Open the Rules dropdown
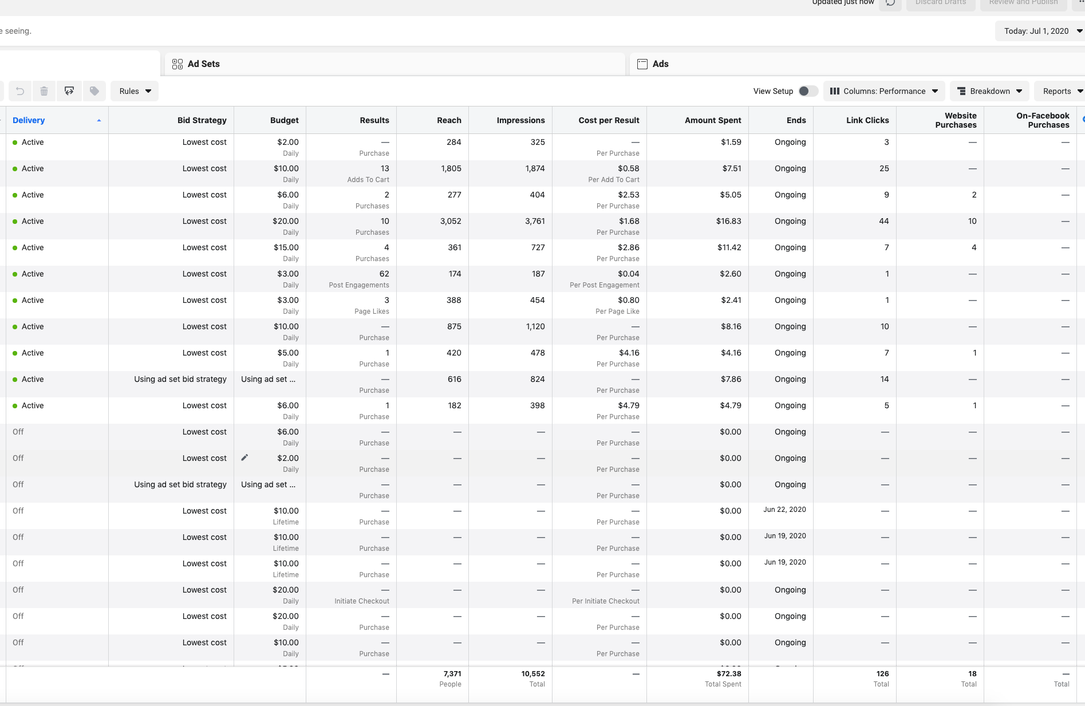The image size is (1085, 706). (135, 91)
